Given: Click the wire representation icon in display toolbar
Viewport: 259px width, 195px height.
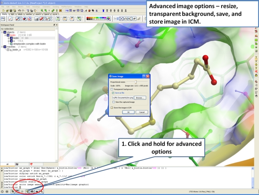Looking at the screenshot, I should pyautogui.click(x=10, y=19).
